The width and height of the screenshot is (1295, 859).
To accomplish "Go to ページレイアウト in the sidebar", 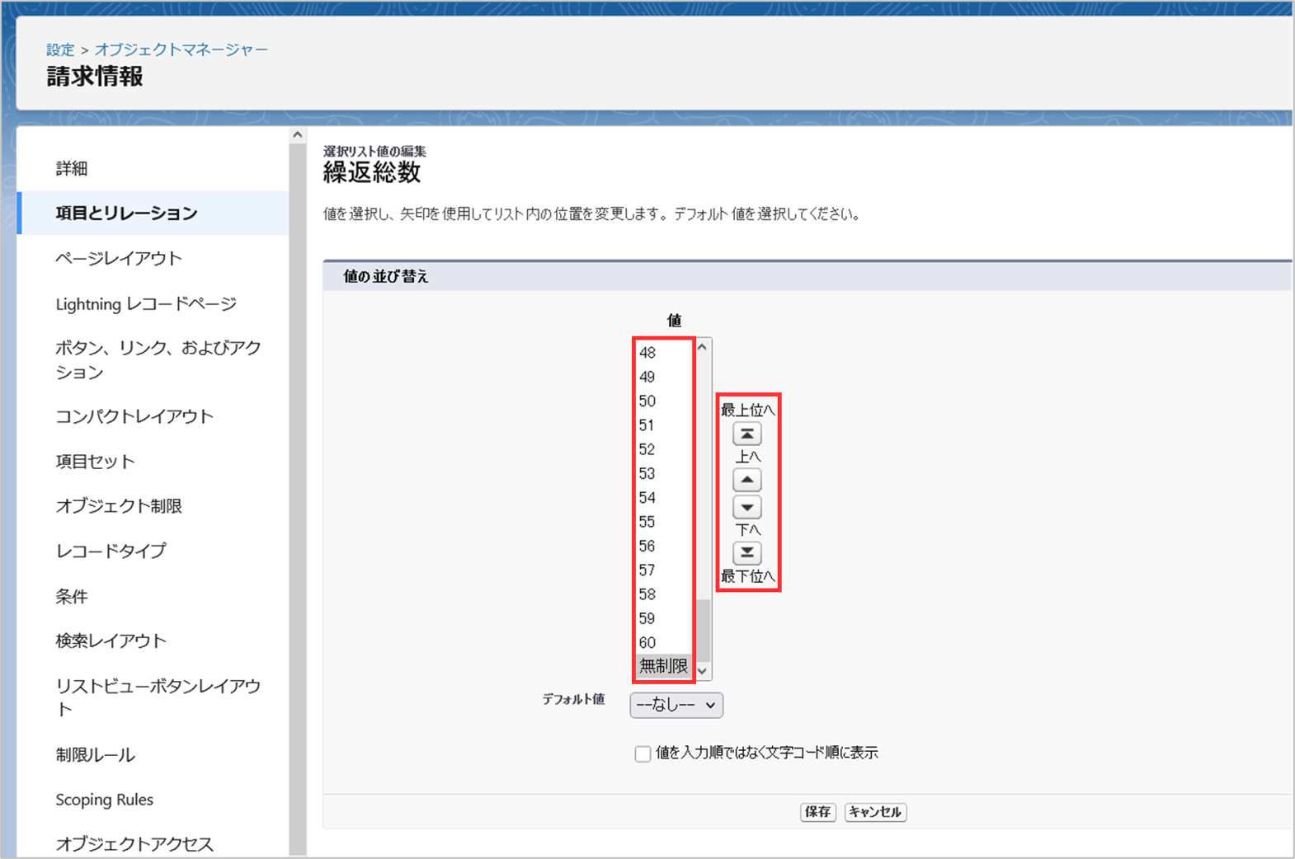I will coord(118,258).
